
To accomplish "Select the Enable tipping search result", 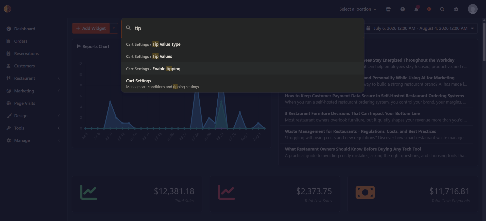I will click(243, 69).
